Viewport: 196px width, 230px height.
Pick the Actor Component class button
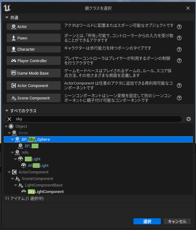[x=33, y=85]
